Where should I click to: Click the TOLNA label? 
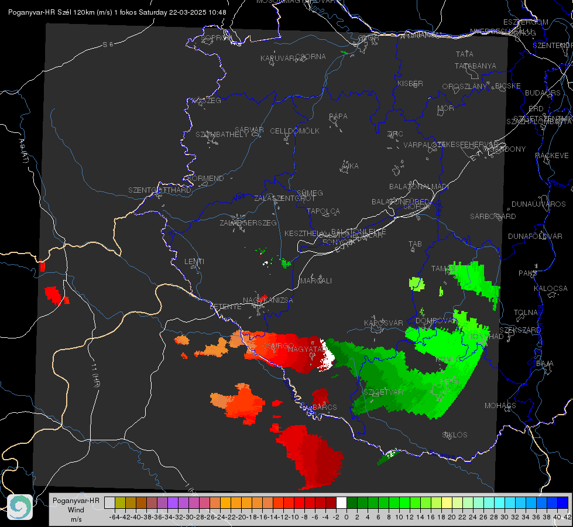(x=526, y=313)
